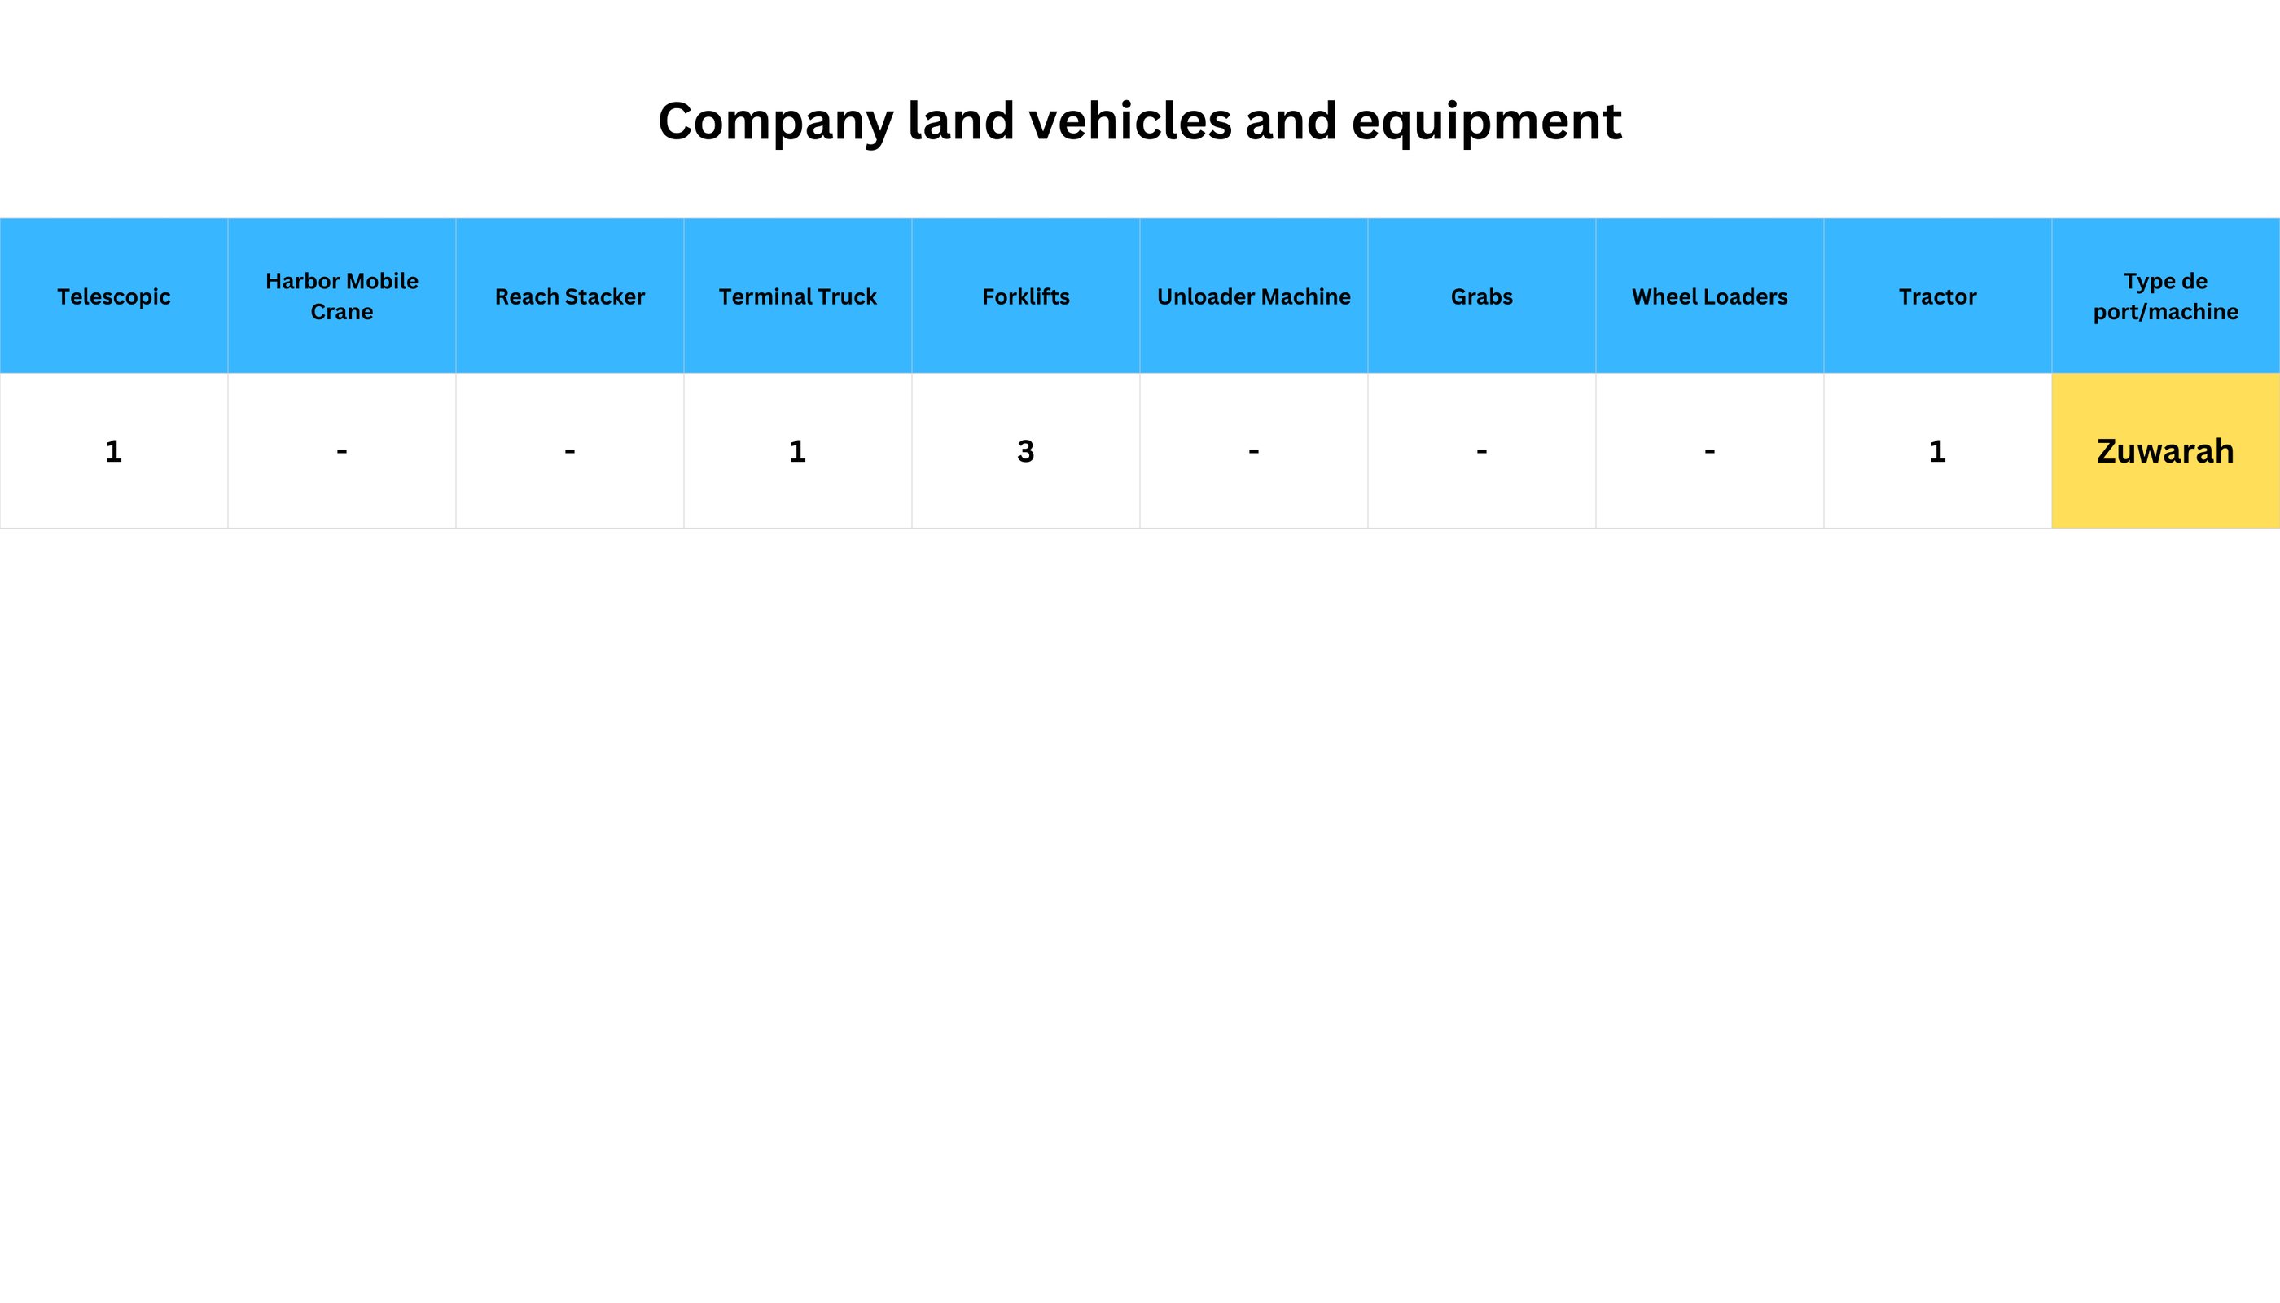Click the Forklifts column header
2280x1303 pixels.
[1025, 296]
